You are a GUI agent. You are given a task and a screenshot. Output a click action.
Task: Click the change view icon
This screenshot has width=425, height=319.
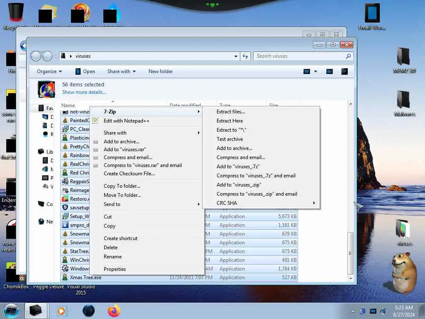pos(307,71)
